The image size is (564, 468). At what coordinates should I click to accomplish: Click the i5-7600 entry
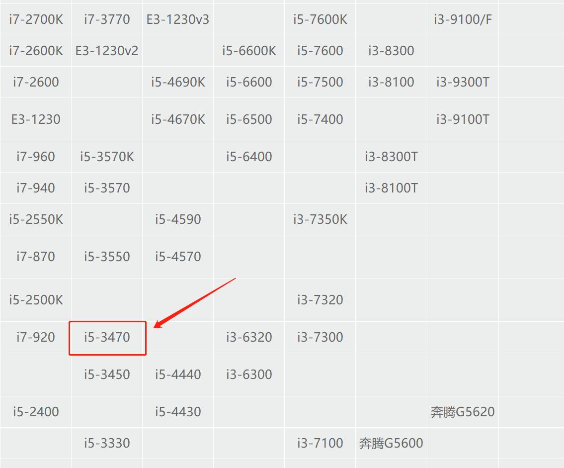(x=320, y=51)
